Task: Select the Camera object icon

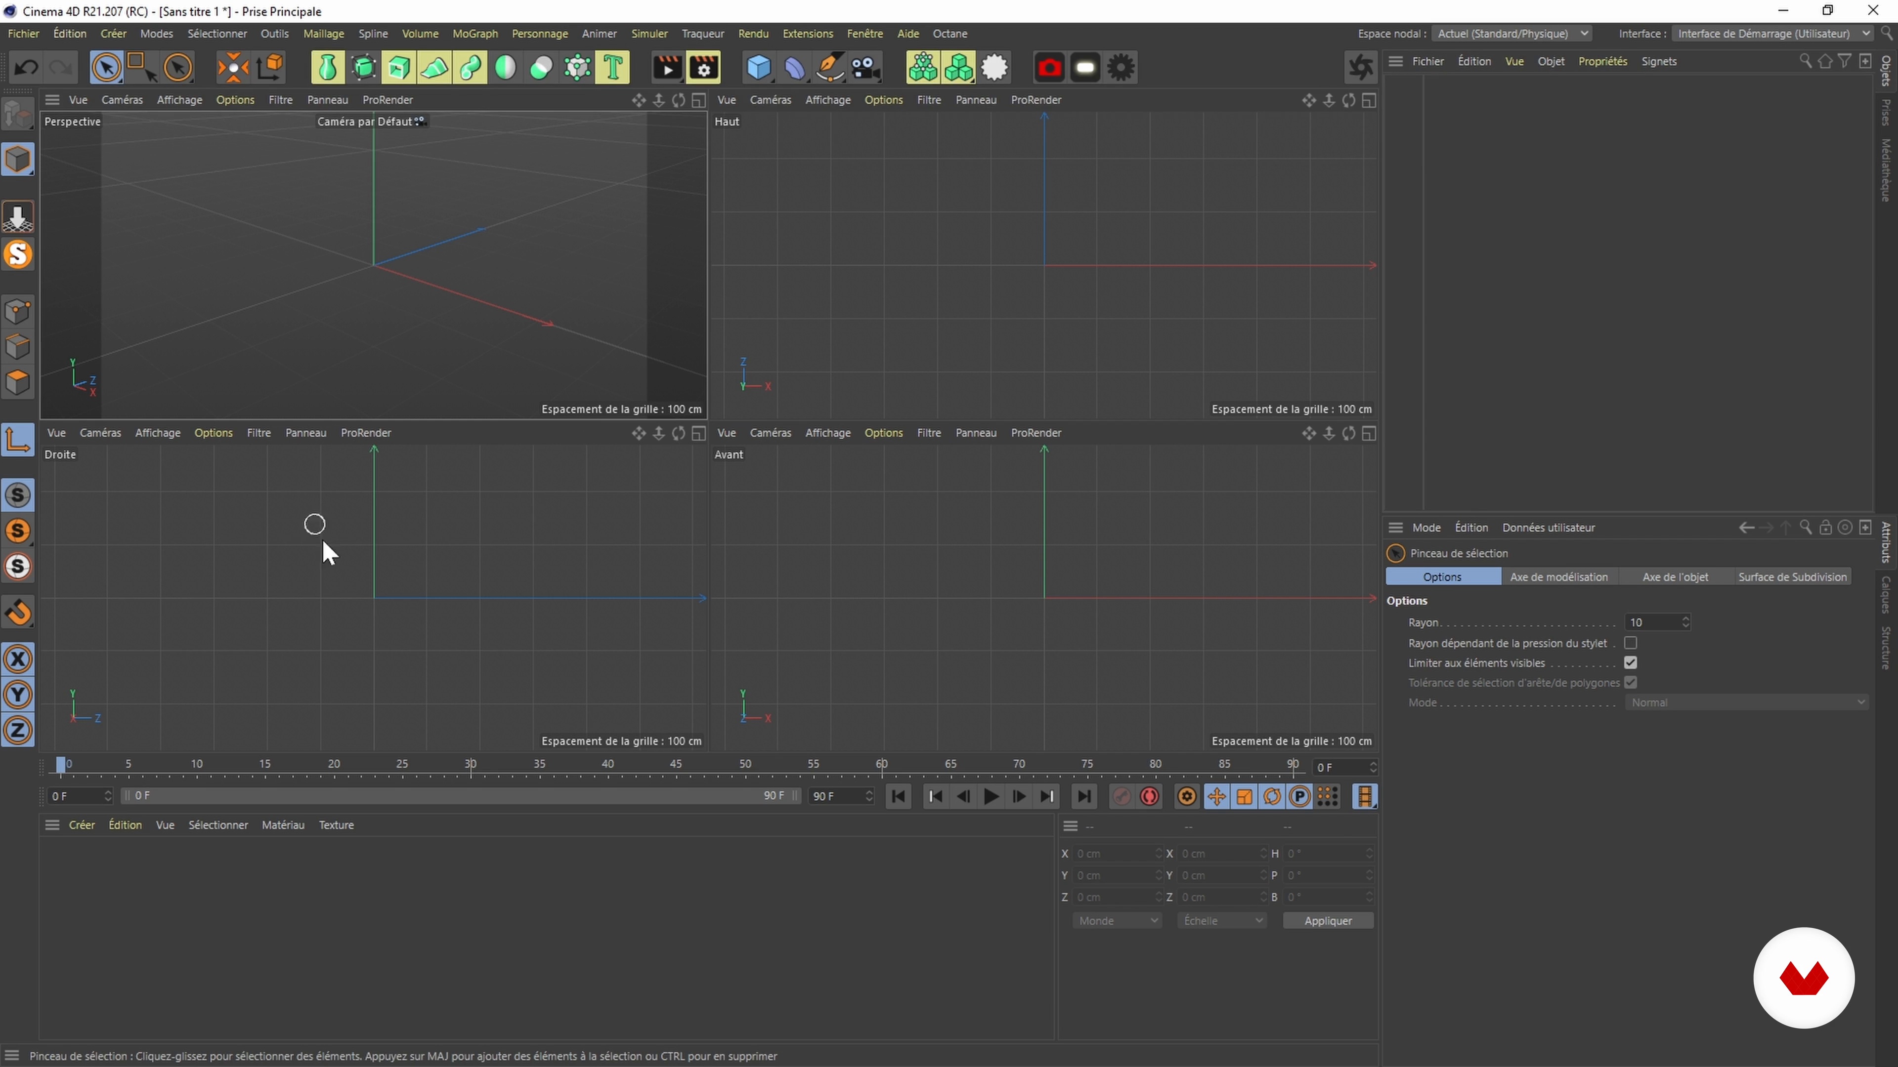Action: pyautogui.click(x=866, y=68)
